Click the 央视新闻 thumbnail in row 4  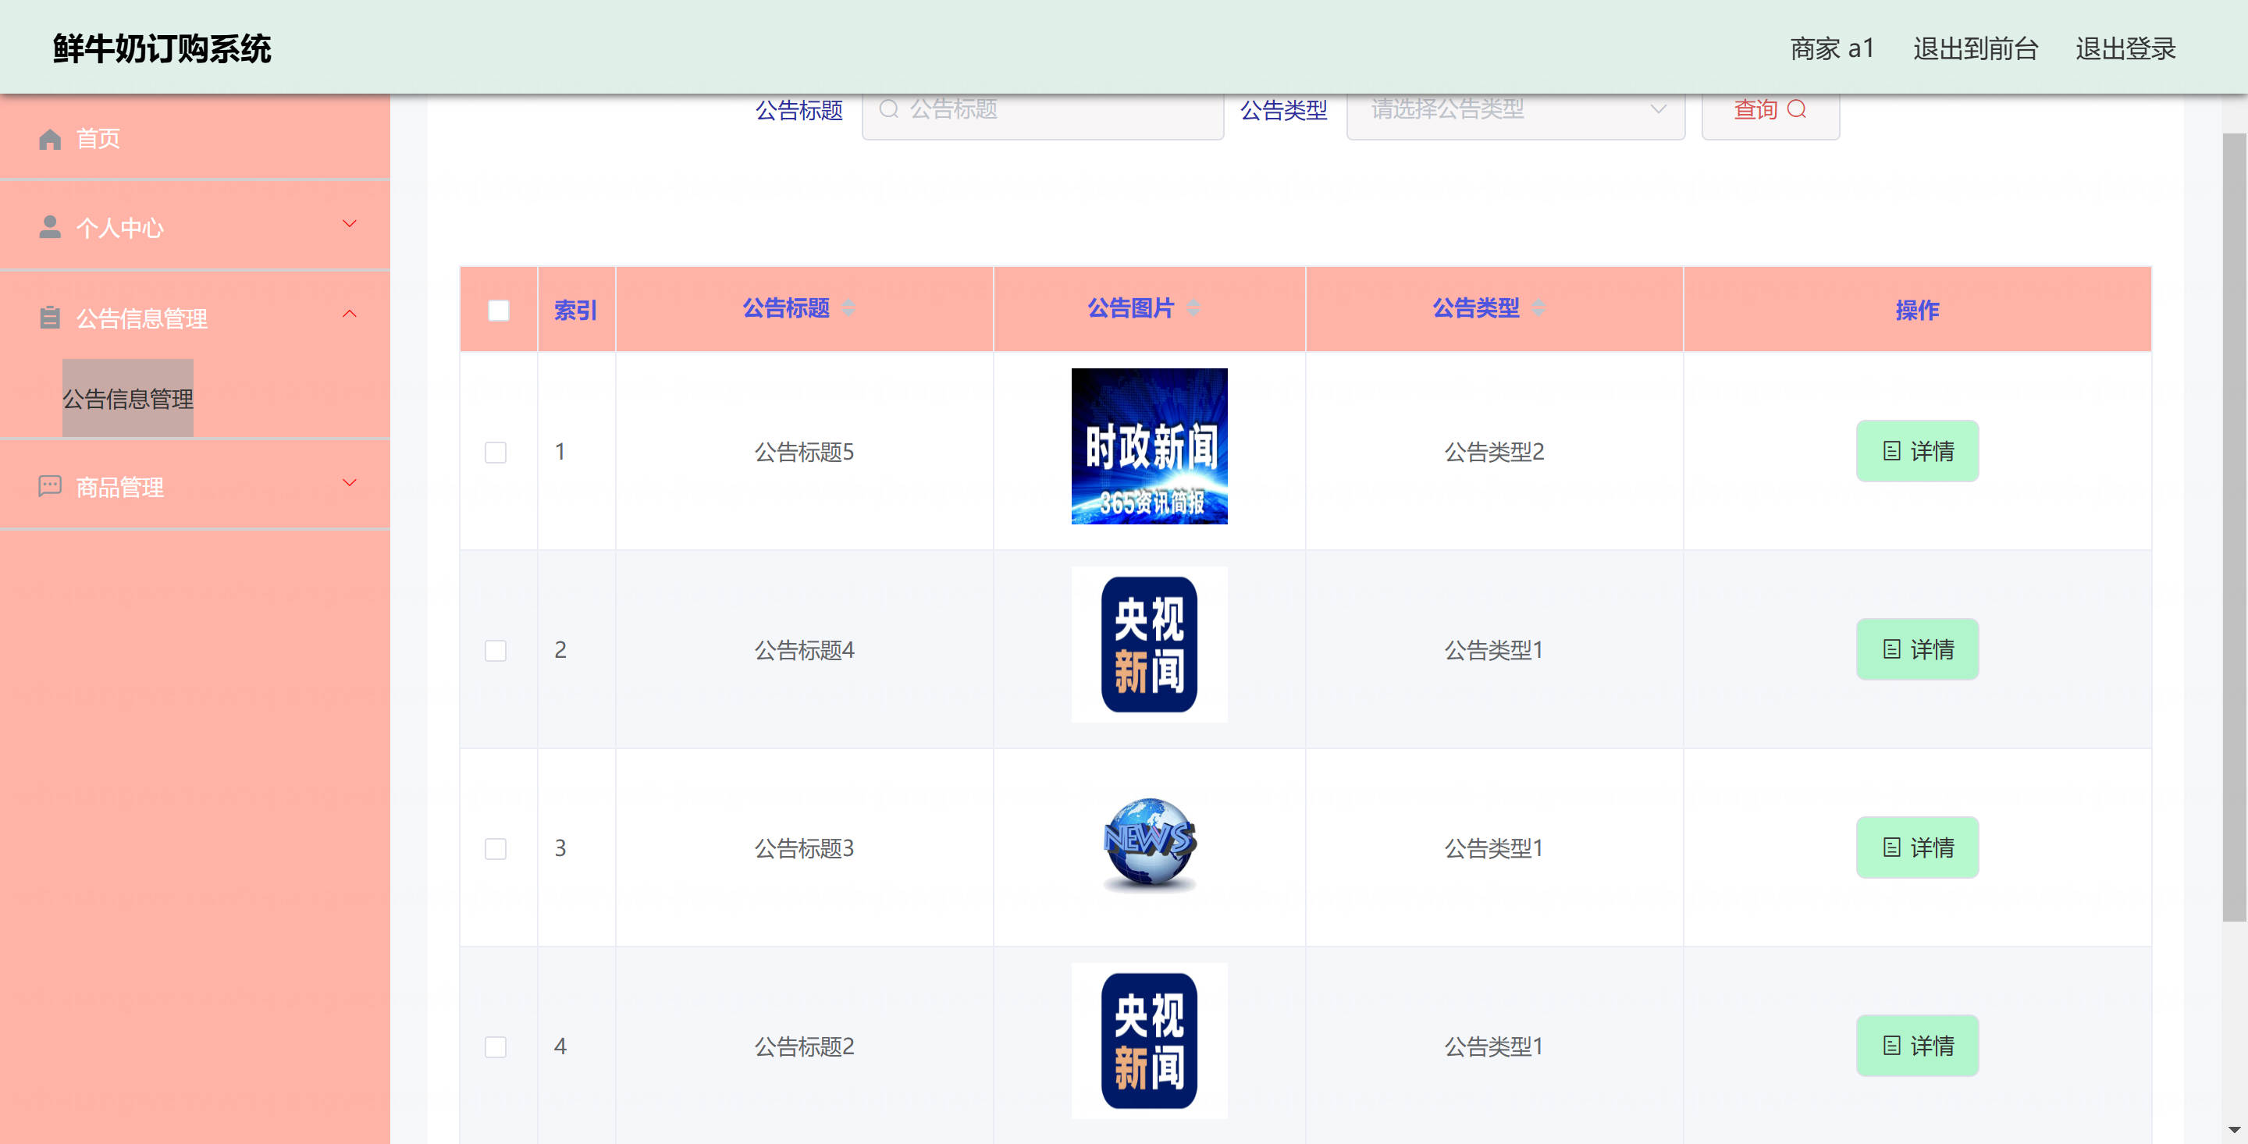tap(1148, 1040)
